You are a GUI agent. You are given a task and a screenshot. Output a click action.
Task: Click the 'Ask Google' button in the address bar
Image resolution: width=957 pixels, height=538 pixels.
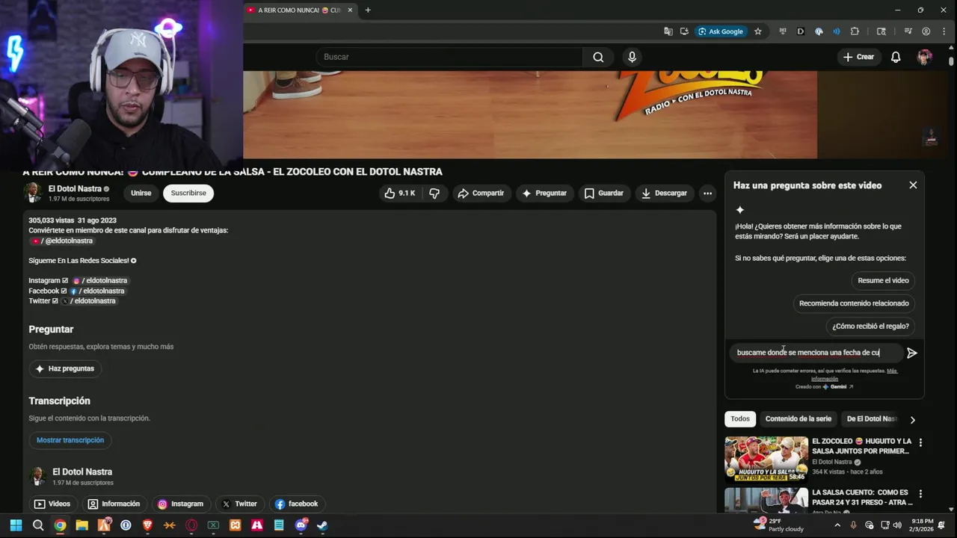[720, 31]
